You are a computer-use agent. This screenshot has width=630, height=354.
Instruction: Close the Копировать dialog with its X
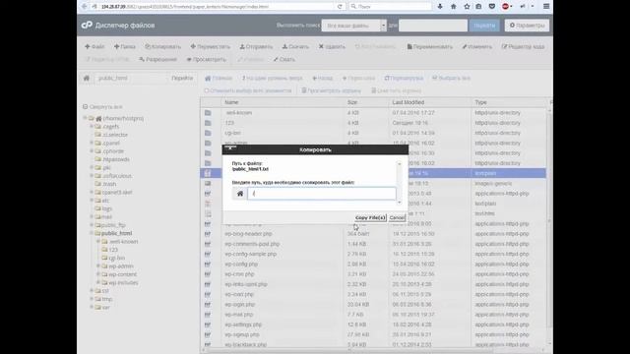[x=230, y=148]
